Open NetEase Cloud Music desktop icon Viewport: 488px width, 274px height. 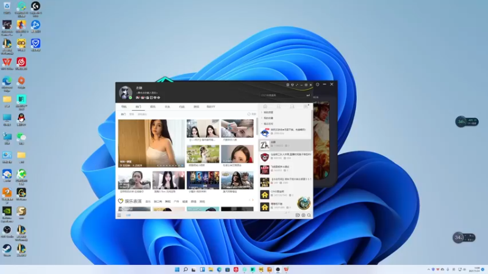(21, 64)
